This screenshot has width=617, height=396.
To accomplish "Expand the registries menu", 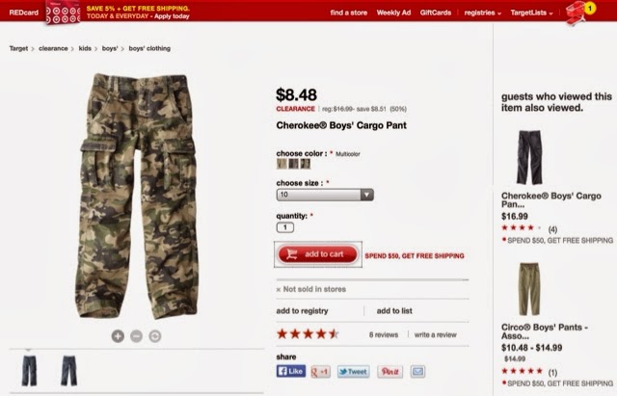I will [x=482, y=13].
